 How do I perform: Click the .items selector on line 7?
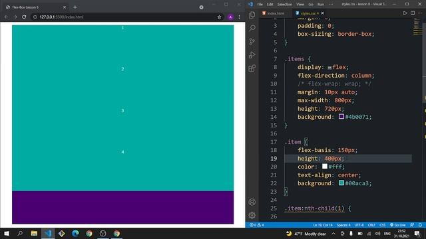(294, 59)
